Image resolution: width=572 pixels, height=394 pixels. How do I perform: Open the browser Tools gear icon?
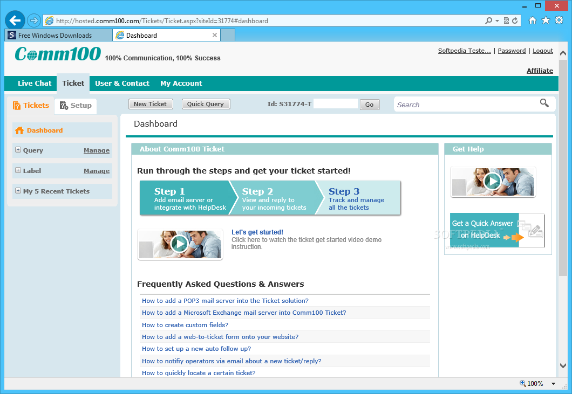(559, 20)
